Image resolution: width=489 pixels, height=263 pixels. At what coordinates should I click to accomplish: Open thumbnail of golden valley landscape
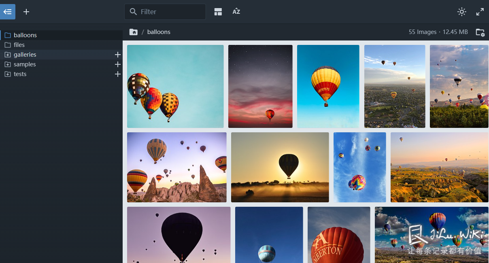[440, 167]
